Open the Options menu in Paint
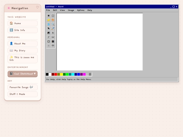Viewport: 183px width, 137px height. (x=81, y=10)
